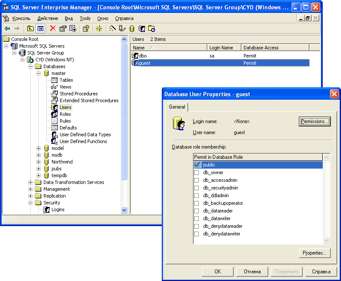The height and width of the screenshot is (281, 341).
Task: Click the Permissions... button
Action: (315, 121)
